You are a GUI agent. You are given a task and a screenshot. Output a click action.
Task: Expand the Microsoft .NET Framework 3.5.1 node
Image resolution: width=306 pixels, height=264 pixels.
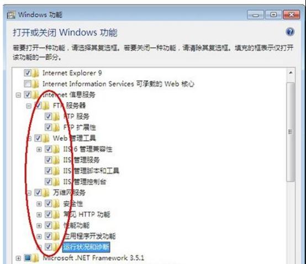18,258
